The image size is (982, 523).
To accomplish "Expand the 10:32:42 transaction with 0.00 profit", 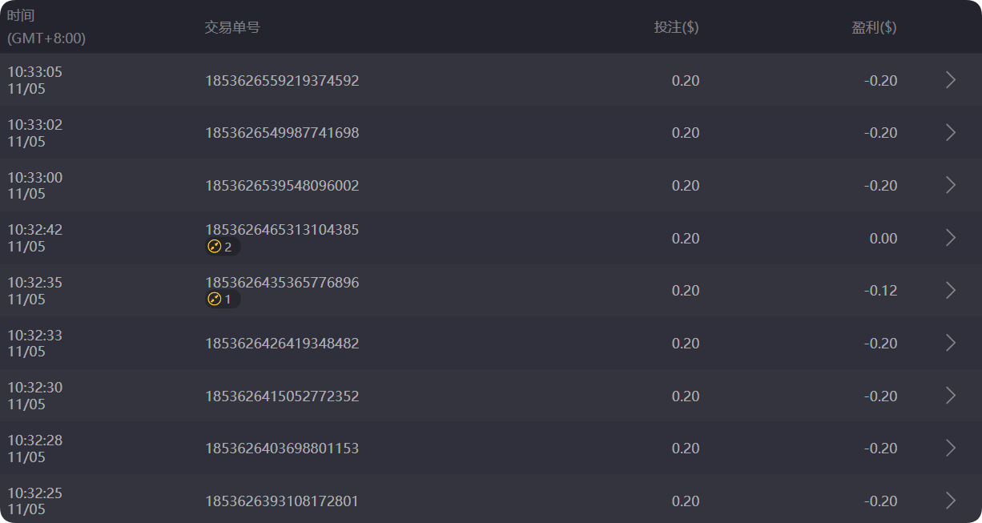I will [951, 238].
